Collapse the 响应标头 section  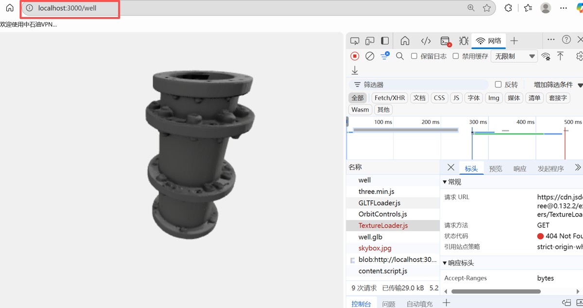click(458, 263)
